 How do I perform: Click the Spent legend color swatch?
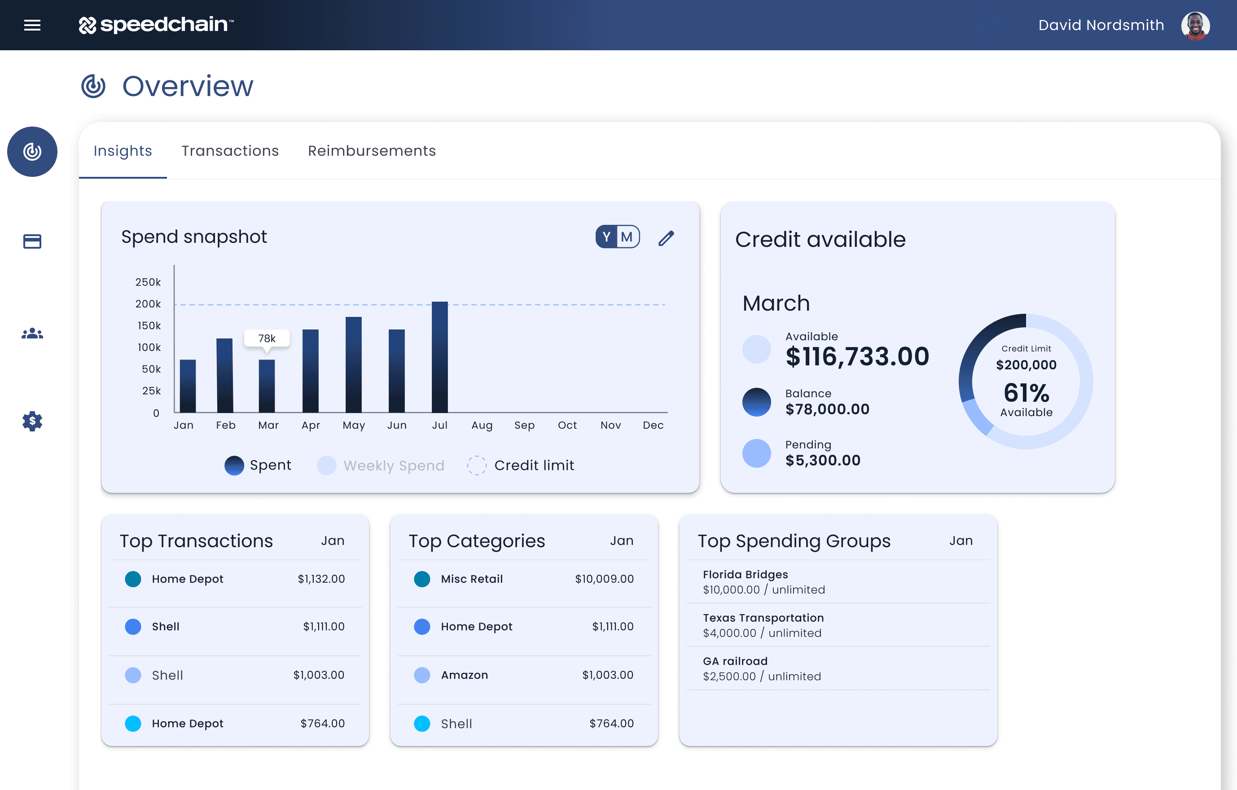click(x=234, y=465)
